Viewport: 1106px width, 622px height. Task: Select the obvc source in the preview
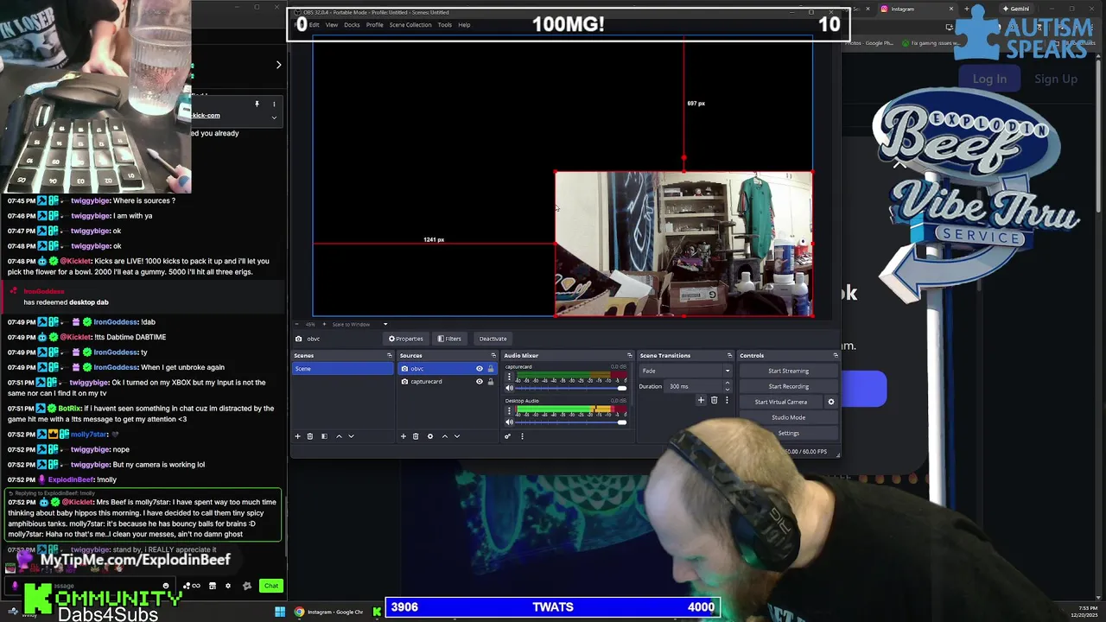click(683, 244)
